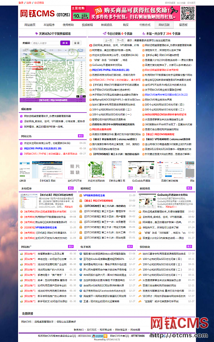The width and height of the screenshot is (214, 342).
Task: Click the 远程桌面管理助手 friendly link
Action: pyautogui.click(x=44, y=322)
